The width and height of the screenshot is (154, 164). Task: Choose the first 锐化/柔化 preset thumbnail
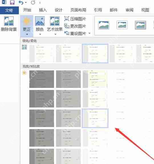pyautogui.click(x=42, y=54)
